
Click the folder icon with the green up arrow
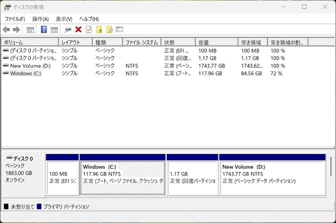99,30
